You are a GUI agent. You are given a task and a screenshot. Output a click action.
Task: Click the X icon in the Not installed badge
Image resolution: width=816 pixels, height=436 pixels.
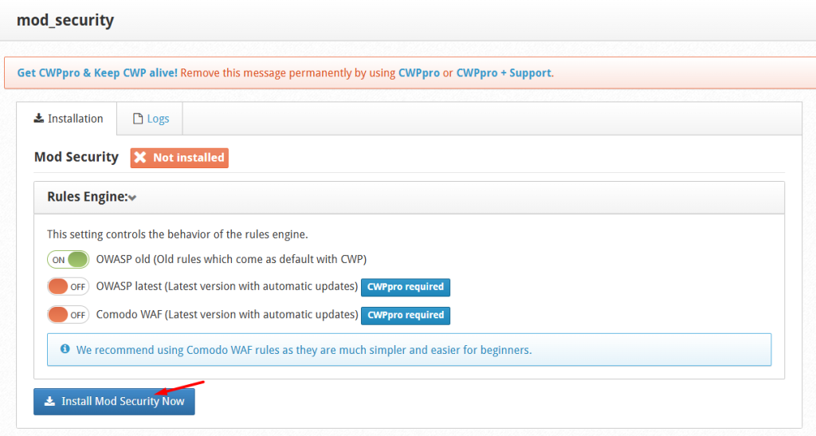(x=140, y=158)
